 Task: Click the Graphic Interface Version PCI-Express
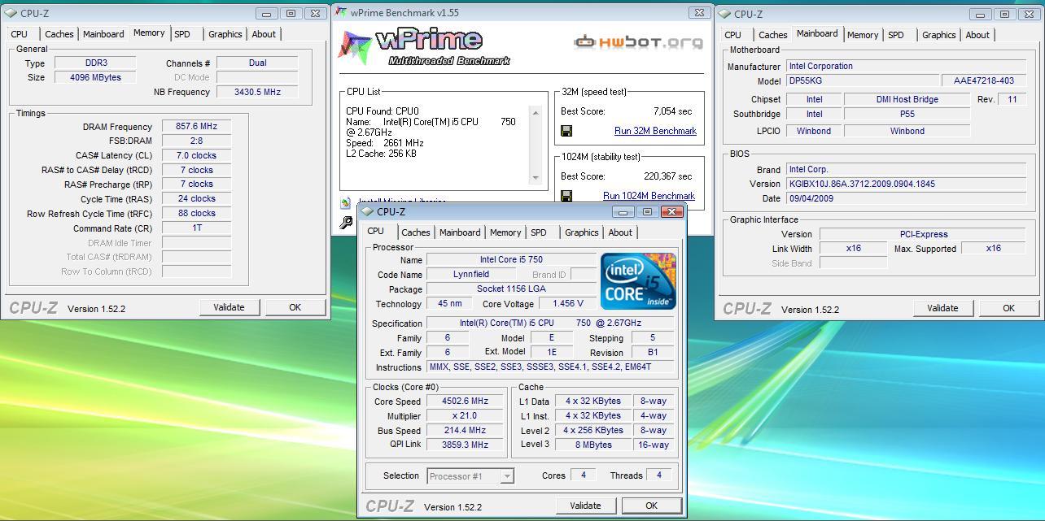pyautogui.click(x=923, y=235)
